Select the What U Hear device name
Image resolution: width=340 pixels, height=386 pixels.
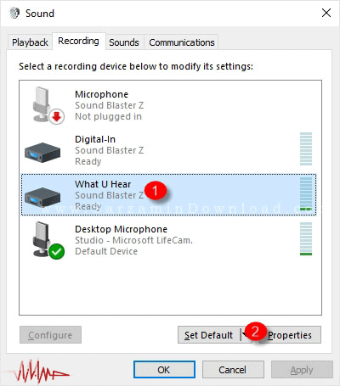point(103,184)
